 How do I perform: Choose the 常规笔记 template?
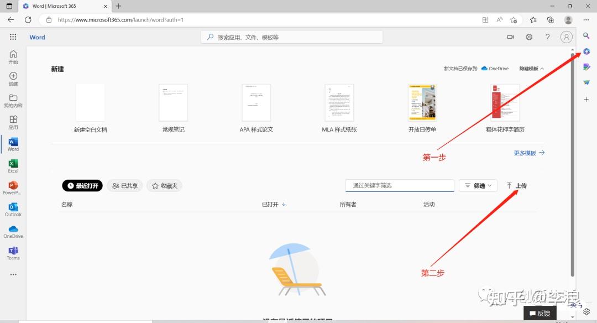(173, 108)
